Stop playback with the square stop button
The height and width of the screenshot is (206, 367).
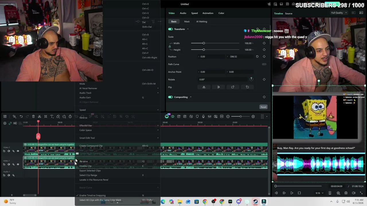click(299, 193)
